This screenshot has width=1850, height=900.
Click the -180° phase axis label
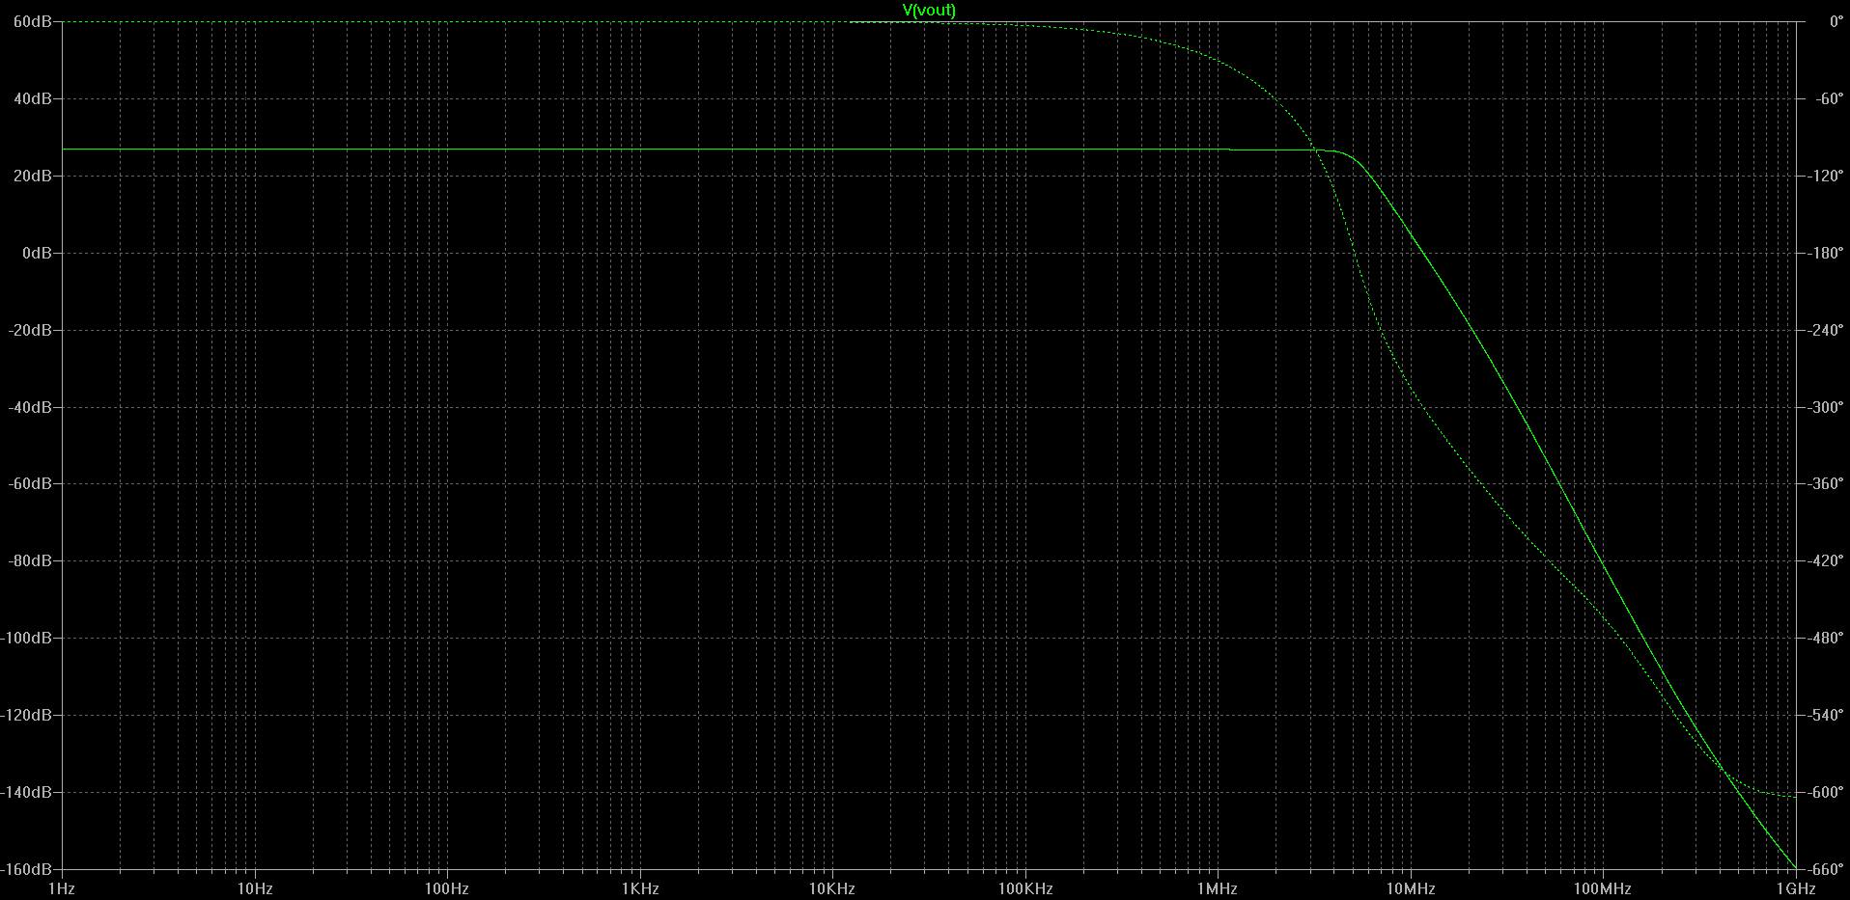pyautogui.click(x=1825, y=253)
